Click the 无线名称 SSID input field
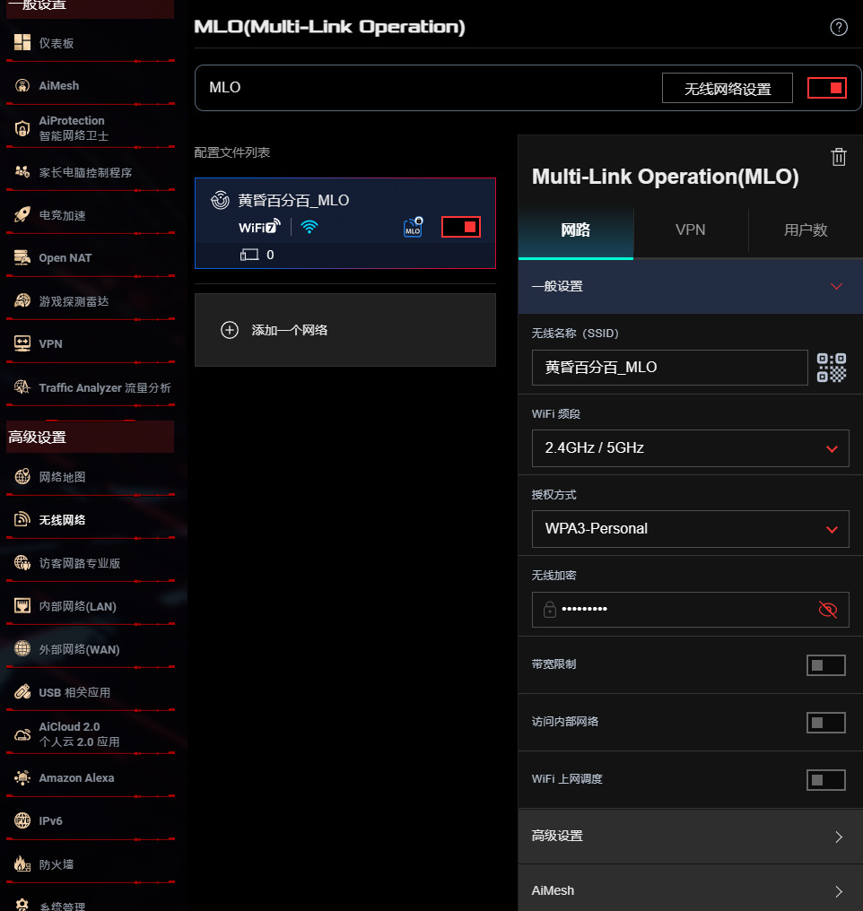The height and width of the screenshot is (911, 863). pyautogui.click(x=669, y=368)
